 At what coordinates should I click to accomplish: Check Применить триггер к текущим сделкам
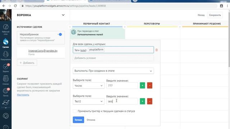click(x=75, y=111)
